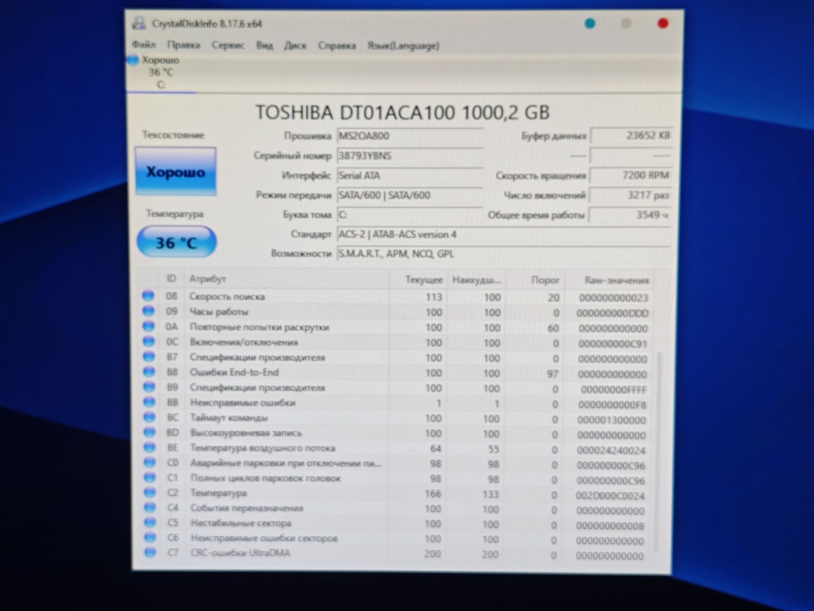Click status icon of row BE

pos(149,447)
